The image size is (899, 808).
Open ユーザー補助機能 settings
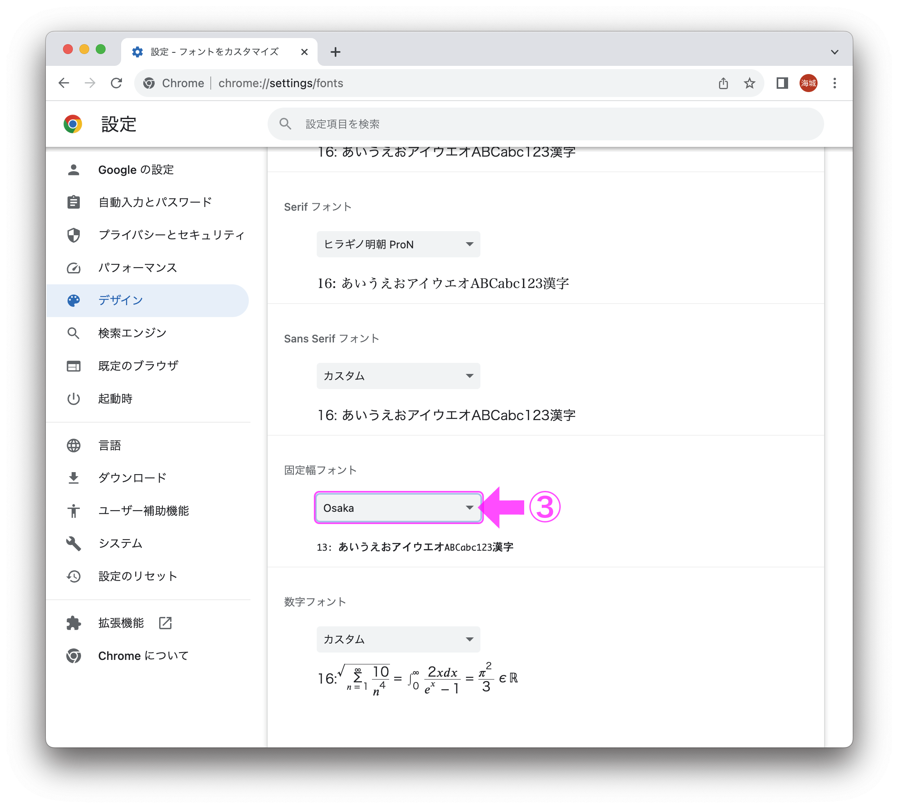pos(148,511)
